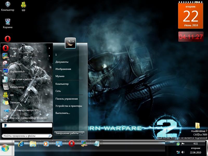Expand the Opera jump list arrow

(49, 48)
